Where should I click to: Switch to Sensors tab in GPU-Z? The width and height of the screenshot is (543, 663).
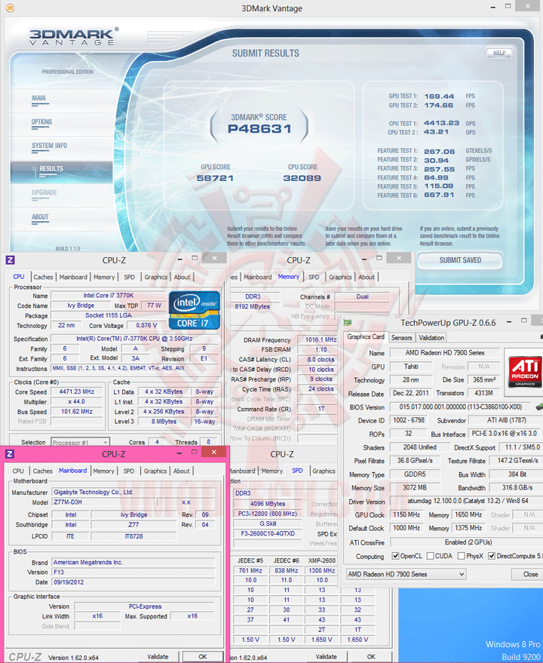point(401,337)
